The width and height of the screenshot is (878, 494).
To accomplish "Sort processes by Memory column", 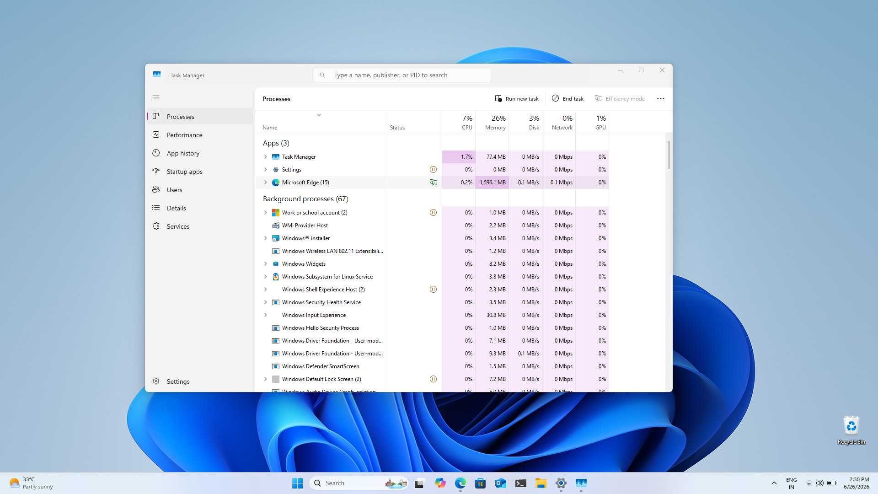I will point(492,122).
